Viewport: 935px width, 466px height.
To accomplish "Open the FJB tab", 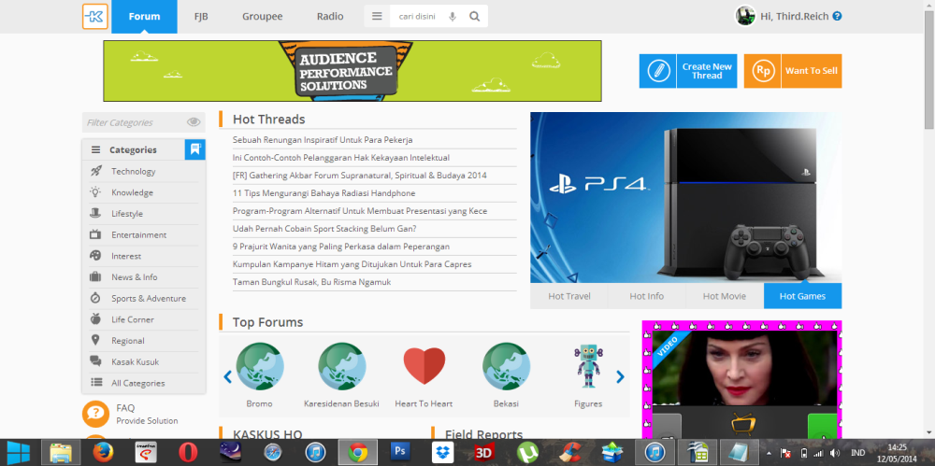I will [x=201, y=17].
